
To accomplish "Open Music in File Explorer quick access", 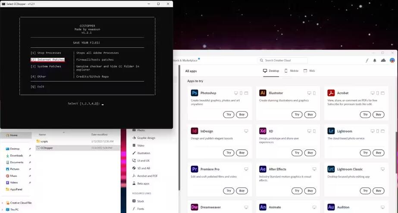I will point(13,176).
